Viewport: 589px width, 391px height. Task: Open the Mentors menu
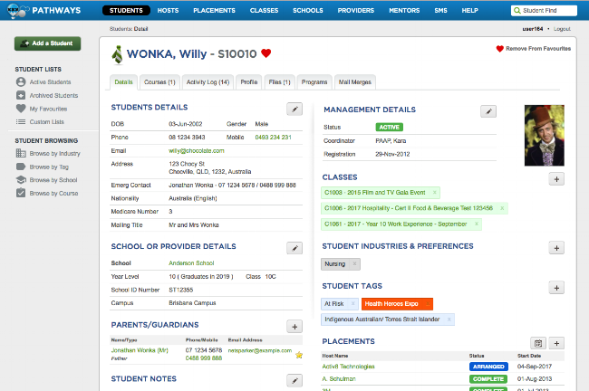(404, 11)
